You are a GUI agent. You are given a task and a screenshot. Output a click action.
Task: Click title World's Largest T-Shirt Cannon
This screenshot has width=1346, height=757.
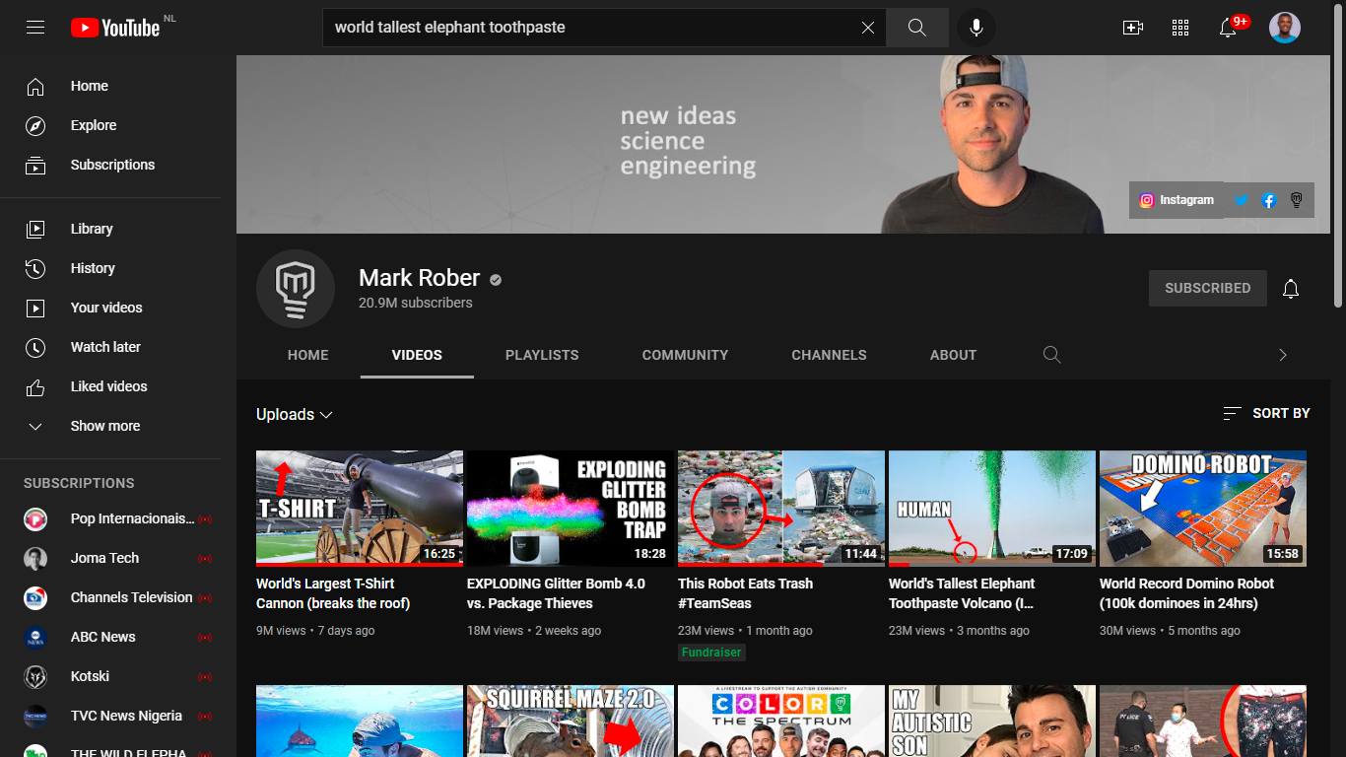333,593
